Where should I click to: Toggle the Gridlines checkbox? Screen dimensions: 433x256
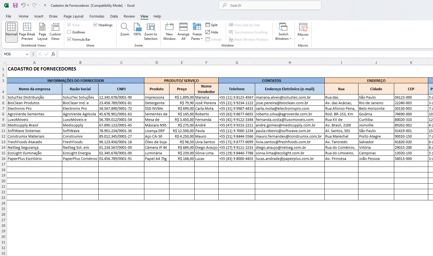coord(69,32)
